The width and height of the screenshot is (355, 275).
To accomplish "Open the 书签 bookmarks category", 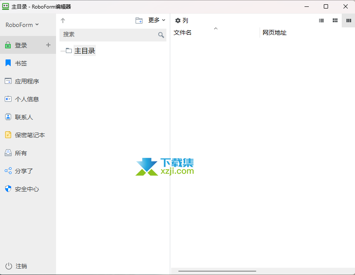I will click(28, 63).
